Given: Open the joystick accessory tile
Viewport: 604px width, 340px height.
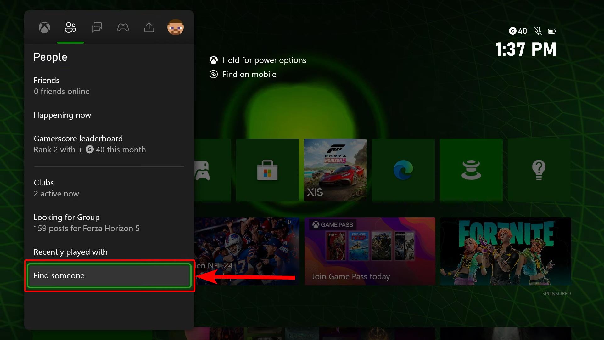Looking at the screenshot, I should tap(471, 170).
